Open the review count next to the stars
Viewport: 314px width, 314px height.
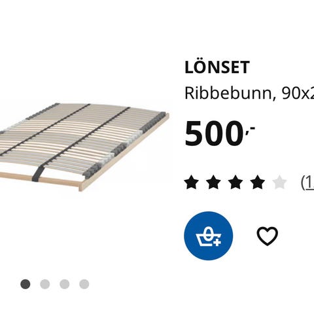pos(307,183)
